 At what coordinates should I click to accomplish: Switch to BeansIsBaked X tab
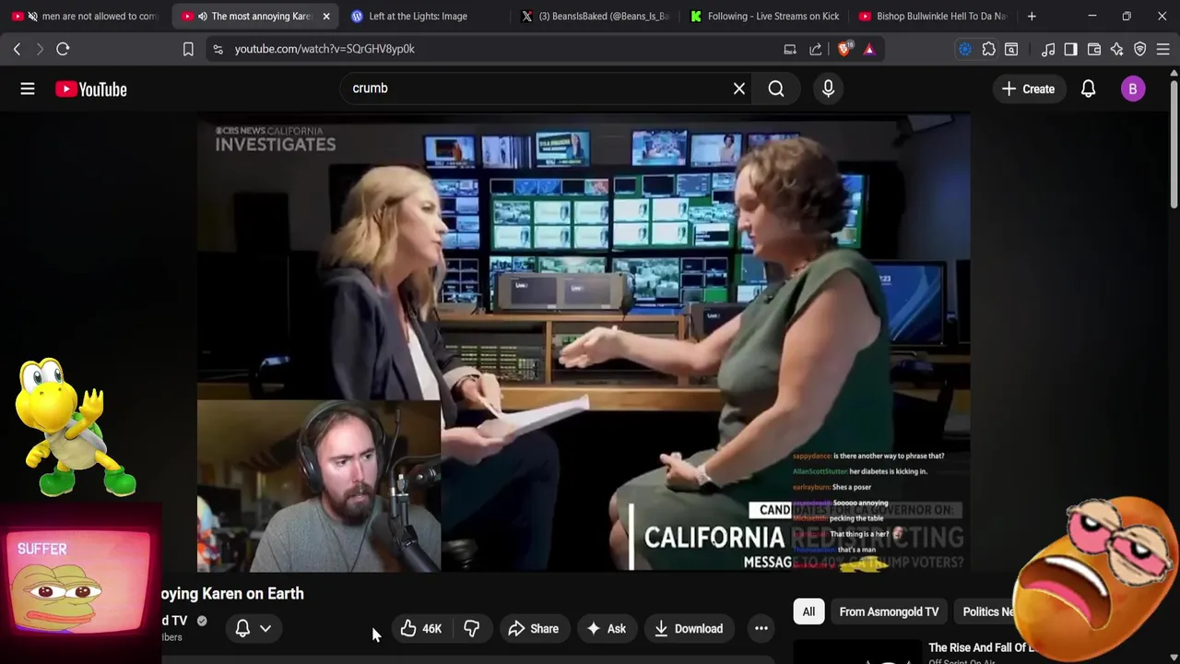click(595, 16)
